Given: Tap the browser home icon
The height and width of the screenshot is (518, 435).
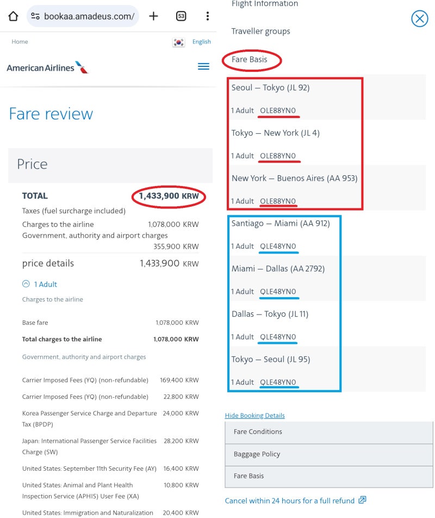Looking at the screenshot, I should coord(13,16).
